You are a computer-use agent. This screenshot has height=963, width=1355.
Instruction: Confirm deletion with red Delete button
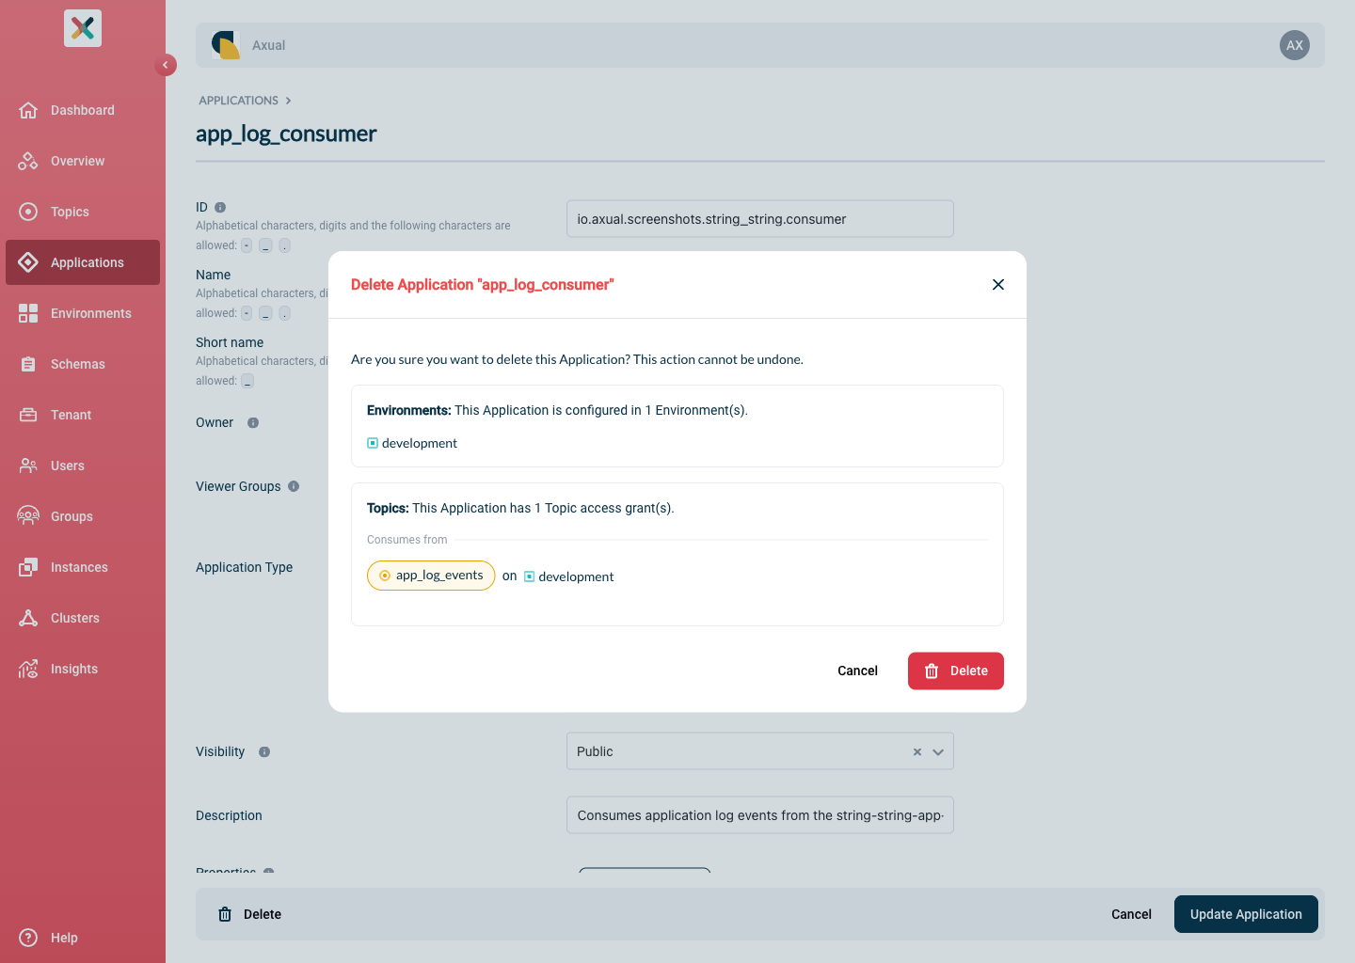(956, 671)
